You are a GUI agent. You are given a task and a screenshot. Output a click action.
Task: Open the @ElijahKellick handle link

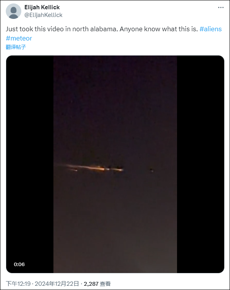(x=43, y=15)
